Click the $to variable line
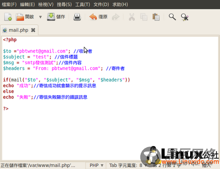220x169 pixels. click(48, 51)
